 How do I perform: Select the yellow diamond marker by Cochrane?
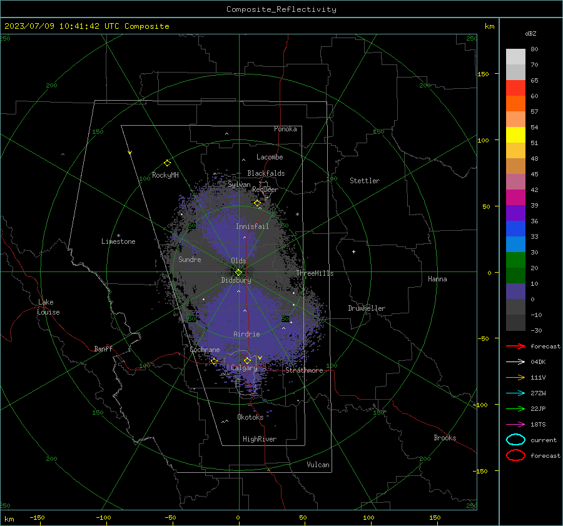(x=214, y=361)
